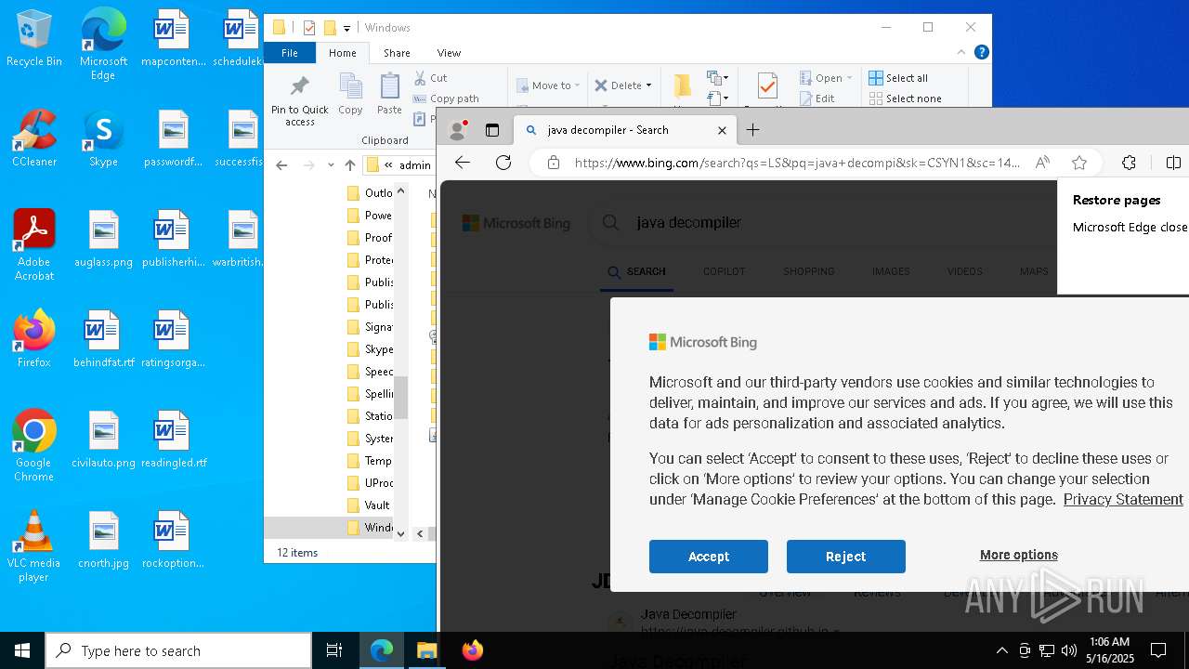Click the taskbar search box

coord(178,650)
